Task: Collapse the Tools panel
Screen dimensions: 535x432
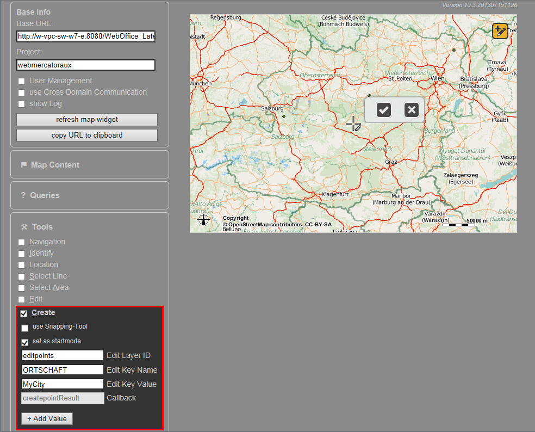Action: pos(89,226)
